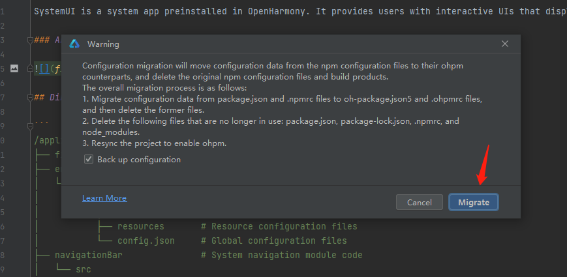Close the Warning dialog with X

505,44
